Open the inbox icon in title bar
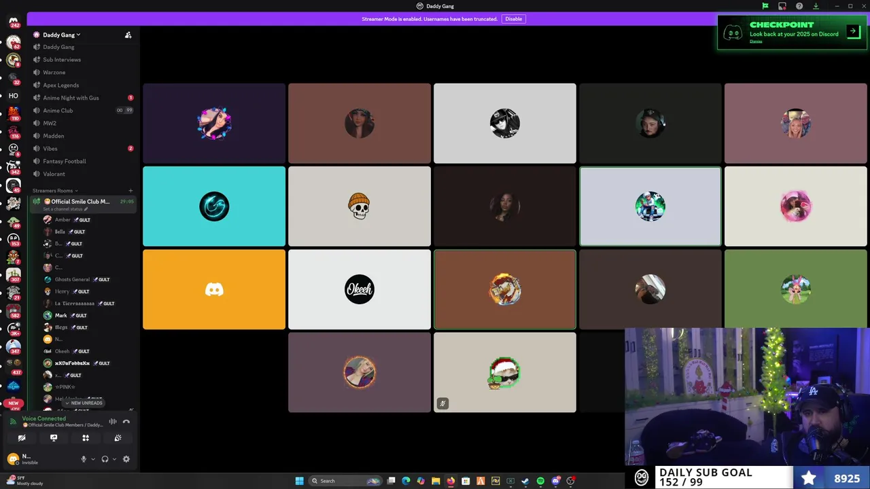The height and width of the screenshot is (489, 870). pos(782,6)
